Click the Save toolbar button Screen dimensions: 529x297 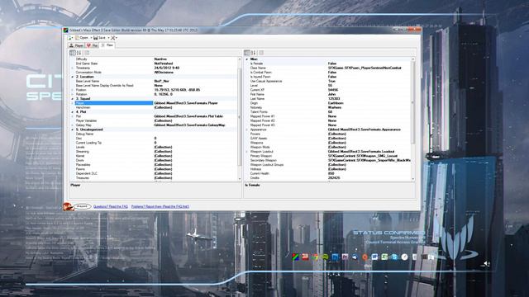click(100, 38)
